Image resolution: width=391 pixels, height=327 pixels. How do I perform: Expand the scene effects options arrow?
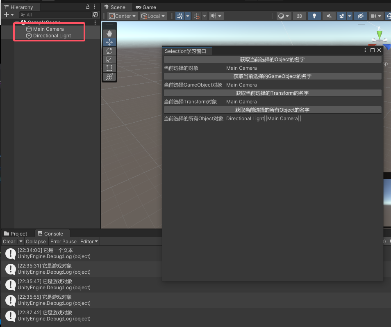pyautogui.click(x=349, y=16)
